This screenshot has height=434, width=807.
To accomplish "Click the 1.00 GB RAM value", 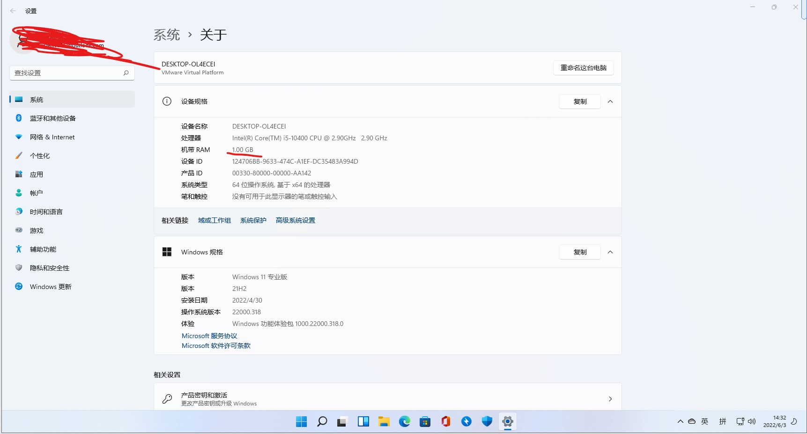I will (x=243, y=150).
